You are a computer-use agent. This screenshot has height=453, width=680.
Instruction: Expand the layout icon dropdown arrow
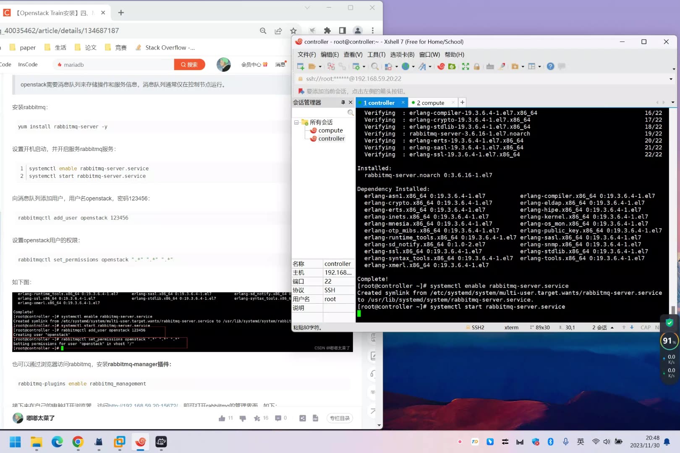point(540,66)
